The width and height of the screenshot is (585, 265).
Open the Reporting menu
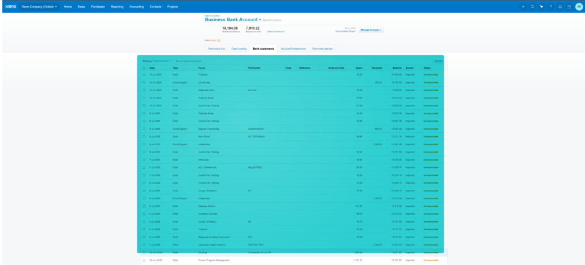pyautogui.click(x=117, y=6)
